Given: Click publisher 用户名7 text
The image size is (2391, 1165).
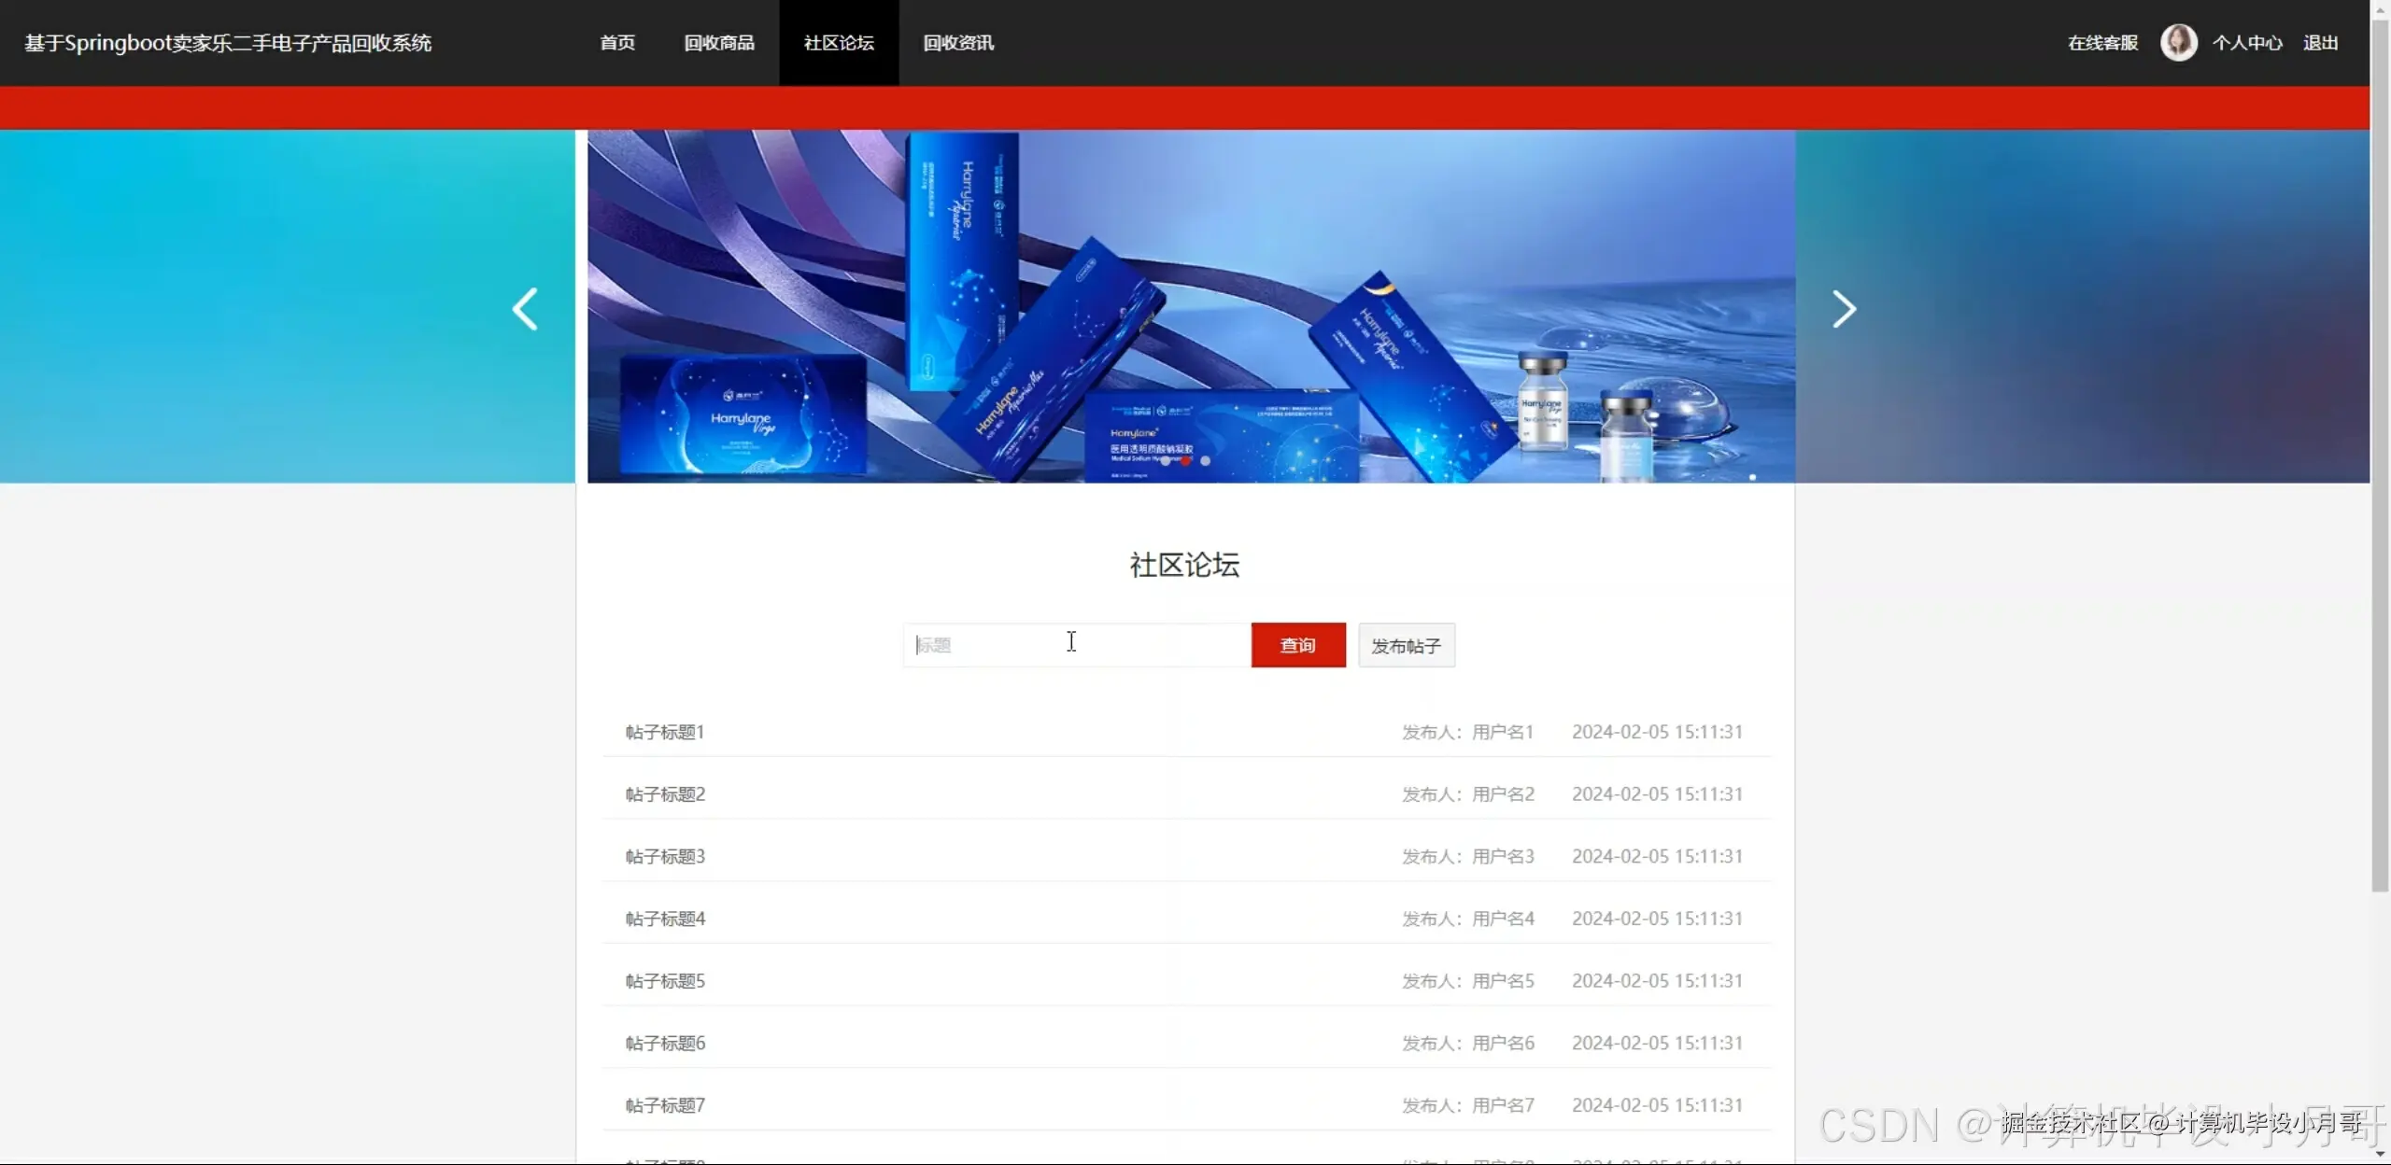Looking at the screenshot, I should [1503, 1105].
